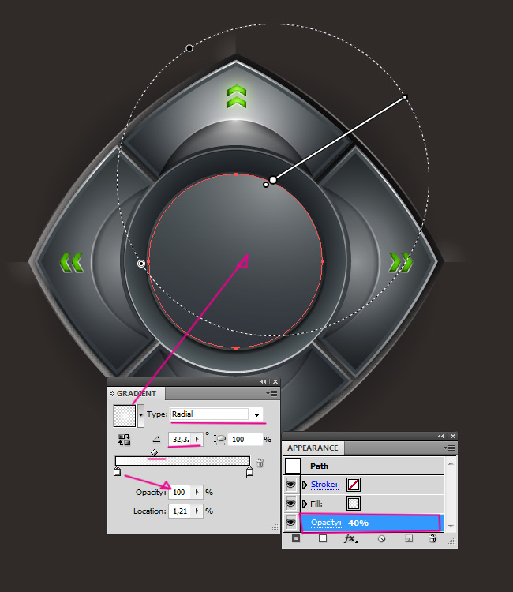Image resolution: width=513 pixels, height=592 pixels.
Task: Select the right gradient stop on slider
Action: [249, 473]
